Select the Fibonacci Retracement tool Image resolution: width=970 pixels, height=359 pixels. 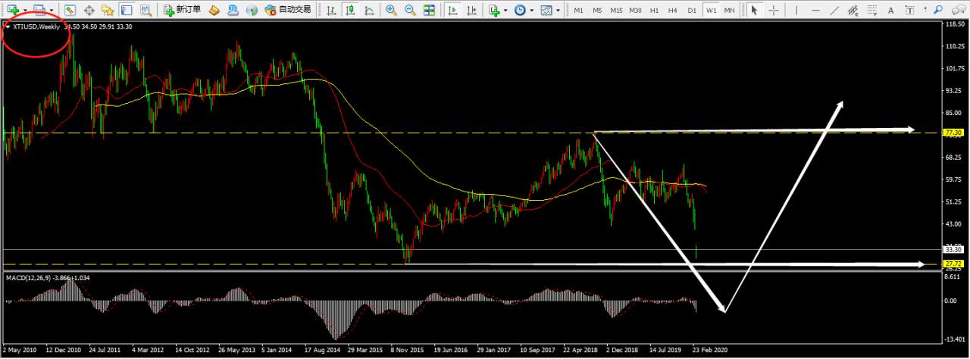coord(872,10)
